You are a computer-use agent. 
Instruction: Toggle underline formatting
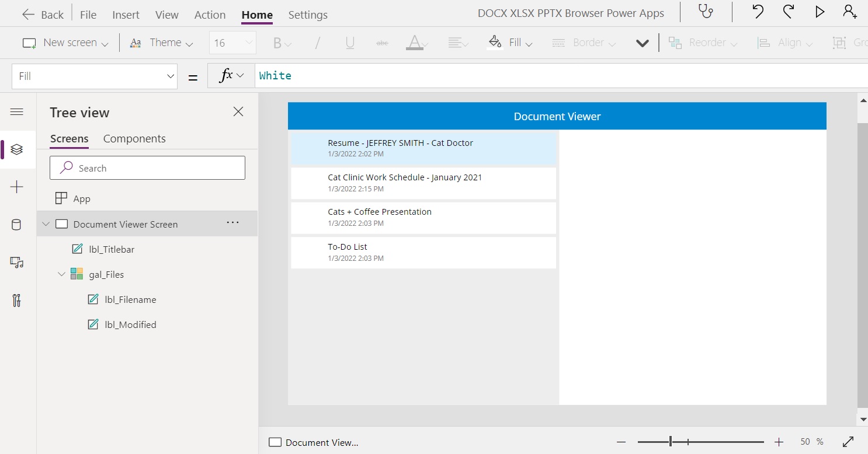pyautogui.click(x=349, y=42)
